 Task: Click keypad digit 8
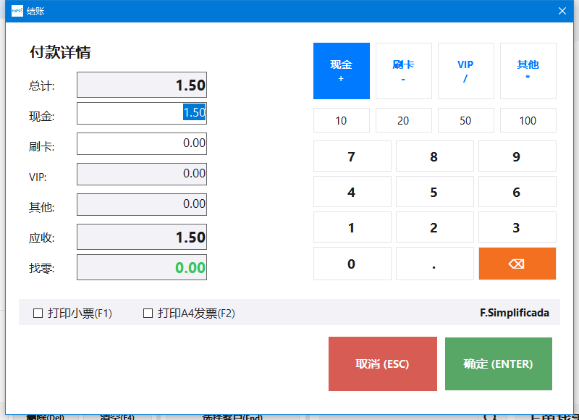point(435,156)
